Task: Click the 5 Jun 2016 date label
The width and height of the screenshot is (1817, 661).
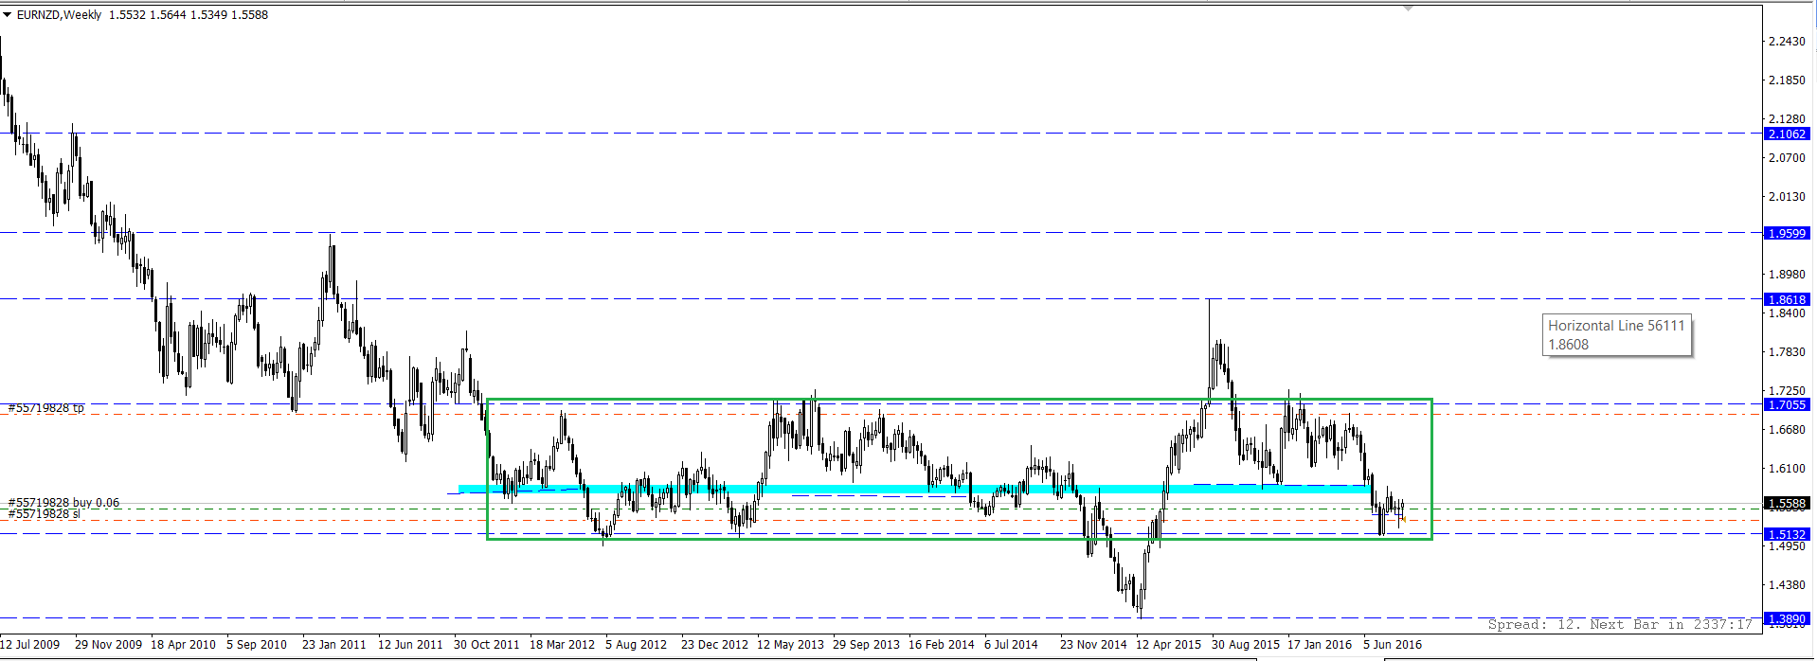Action: (1393, 645)
